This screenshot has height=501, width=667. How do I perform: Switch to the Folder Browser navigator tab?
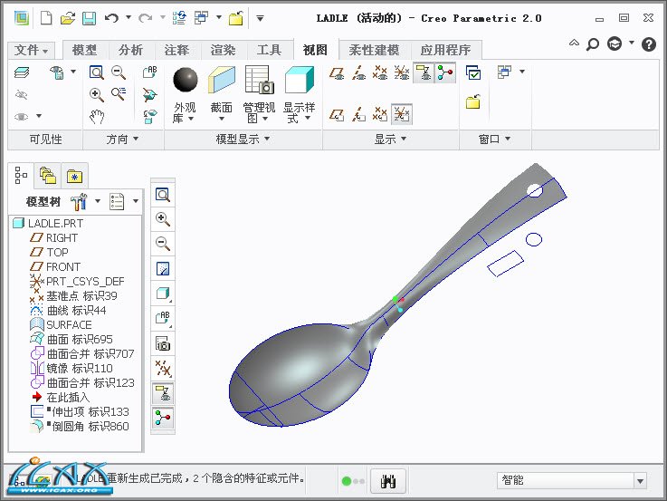[48, 176]
